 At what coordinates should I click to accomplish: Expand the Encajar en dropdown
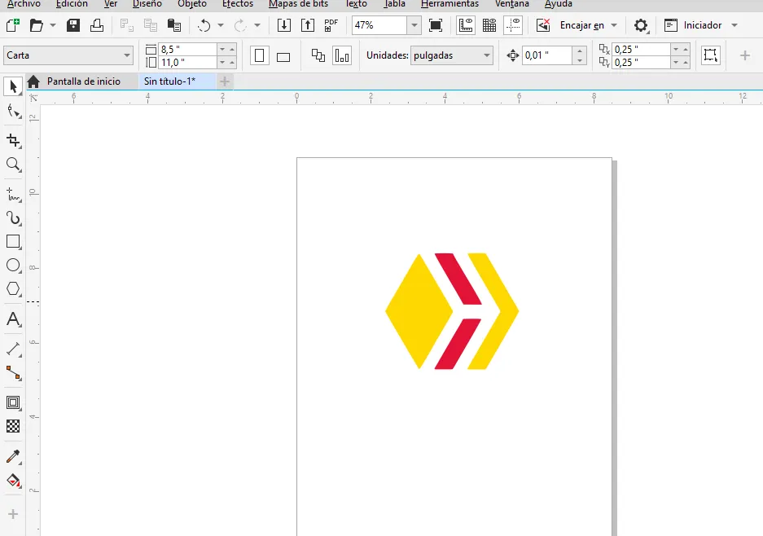[x=614, y=25]
